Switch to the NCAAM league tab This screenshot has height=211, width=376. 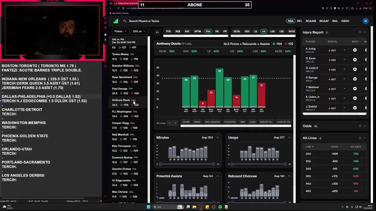click(311, 21)
